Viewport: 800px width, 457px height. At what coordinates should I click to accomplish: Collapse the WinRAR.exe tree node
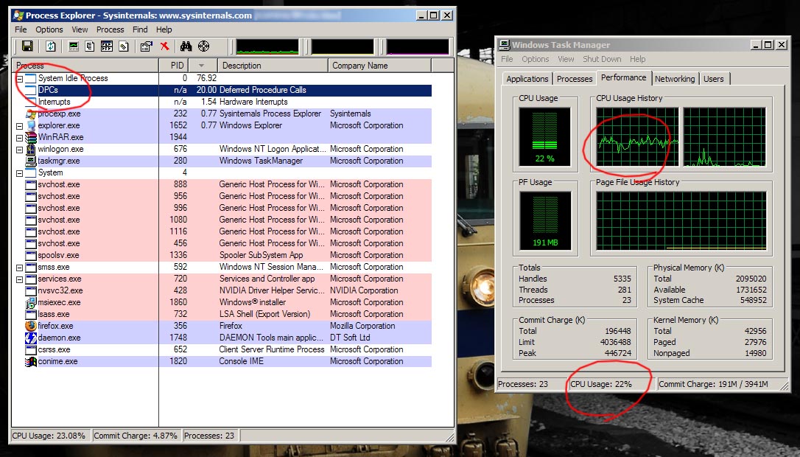pyautogui.click(x=19, y=138)
